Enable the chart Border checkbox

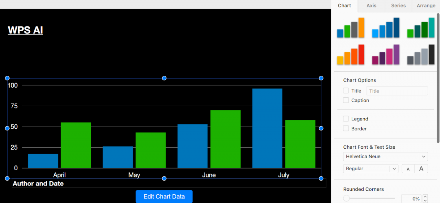pos(346,128)
